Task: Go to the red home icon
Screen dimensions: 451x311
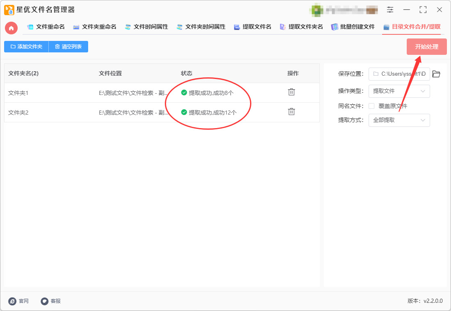Action: click(x=11, y=28)
